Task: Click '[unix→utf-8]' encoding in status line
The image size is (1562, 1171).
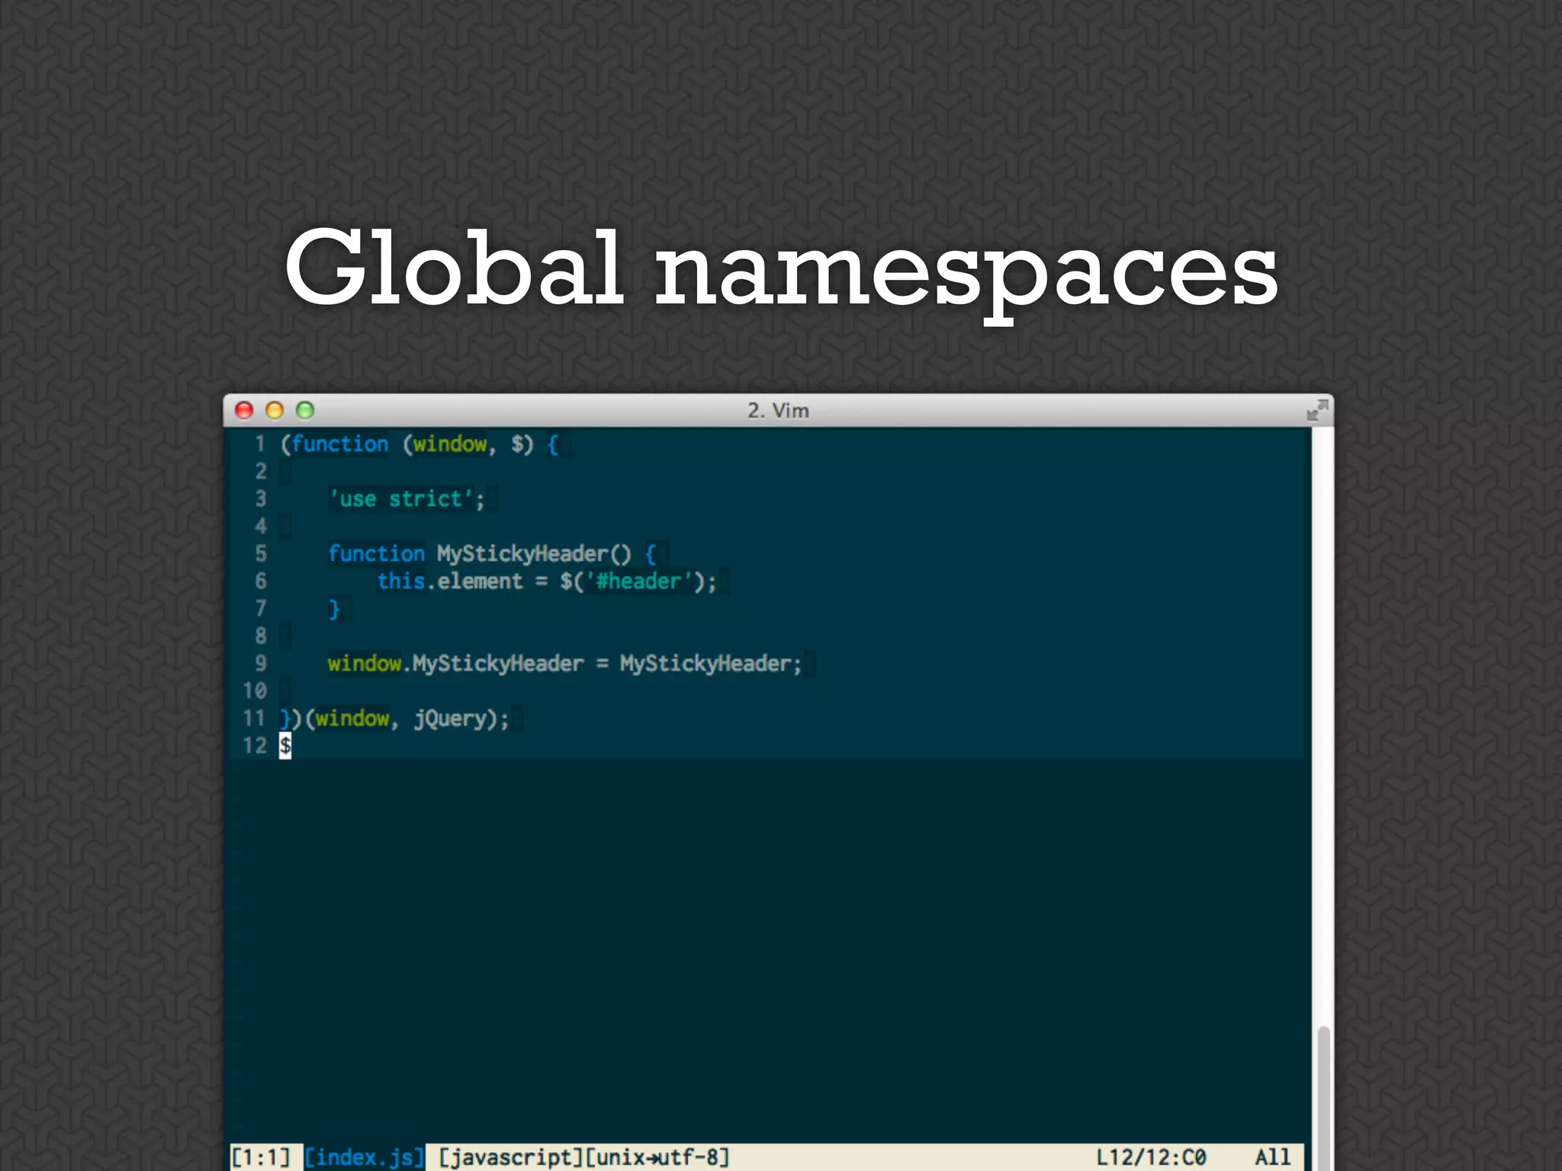Action: (x=657, y=1157)
